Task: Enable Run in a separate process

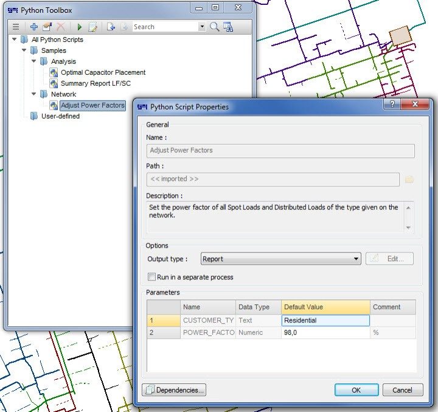Action: click(152, 277)
